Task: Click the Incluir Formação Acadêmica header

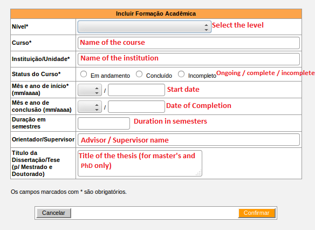Action: pos(156,13)
